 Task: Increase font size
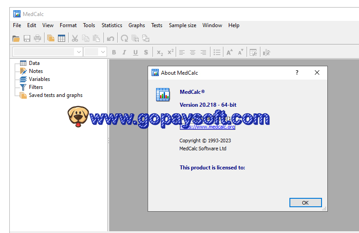coord(230,52)
